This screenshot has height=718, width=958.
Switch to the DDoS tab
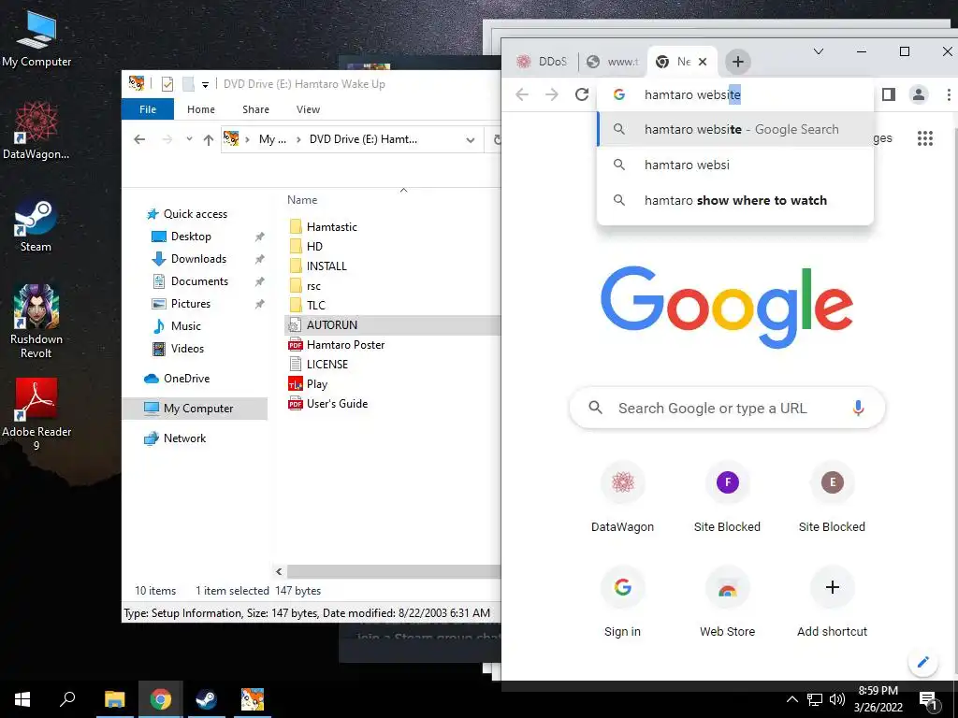click(541, 62)
